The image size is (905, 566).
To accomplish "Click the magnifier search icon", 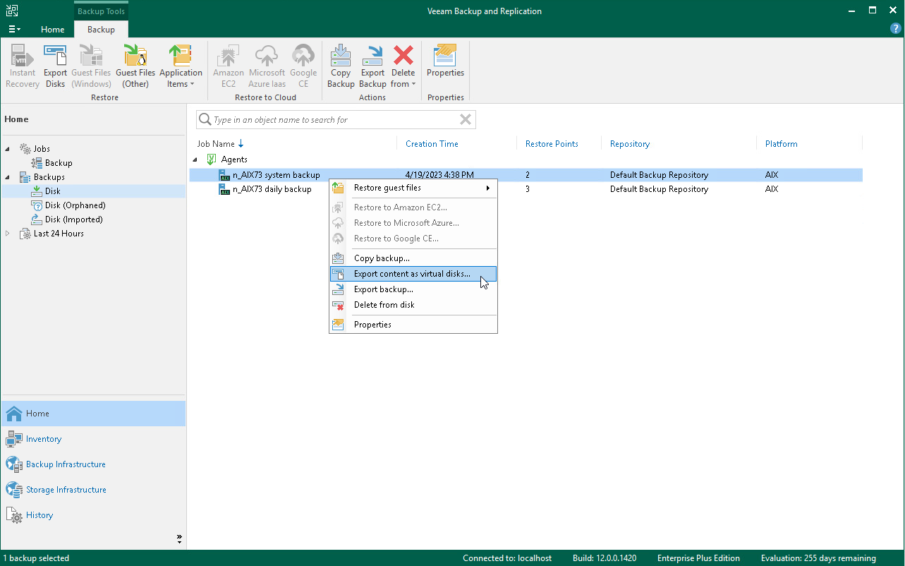I will [205, 120].
